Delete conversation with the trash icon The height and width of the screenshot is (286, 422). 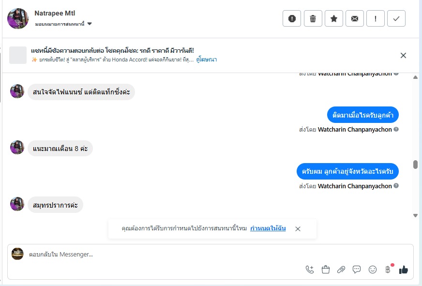tap(313, 19)
